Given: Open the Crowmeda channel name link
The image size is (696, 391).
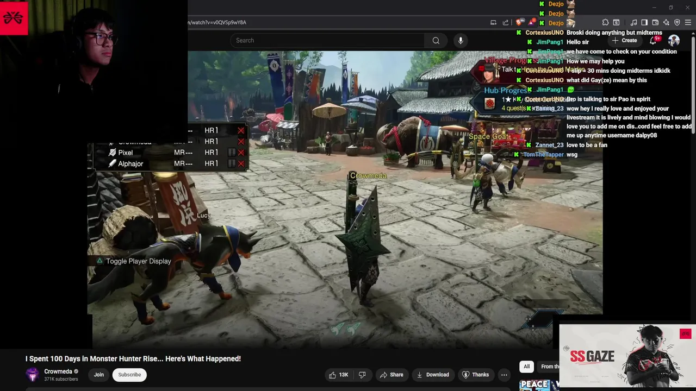Looking at the screenshot, I should click(58, 371).
